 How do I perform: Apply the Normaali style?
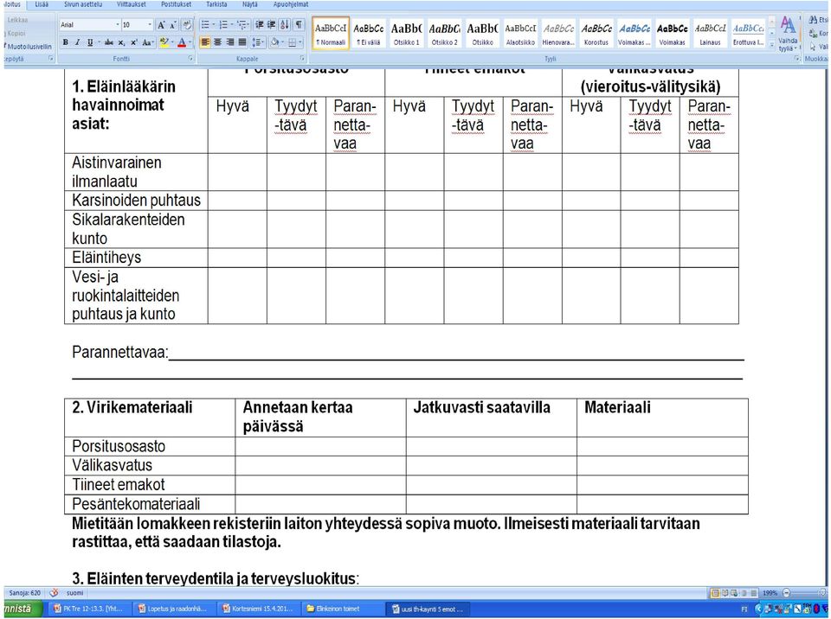click(331, 34)
